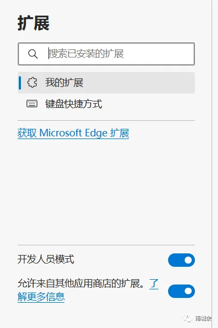Viewport: 218px width, 328px height.
Task: Disable the 开发人员模式 toggle
Action: (x=181, y=260)
